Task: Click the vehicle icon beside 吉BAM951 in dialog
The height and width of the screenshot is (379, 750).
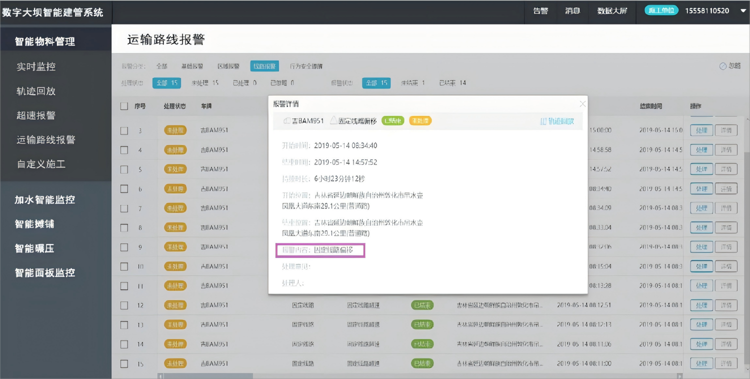Action: click(287, 121)
